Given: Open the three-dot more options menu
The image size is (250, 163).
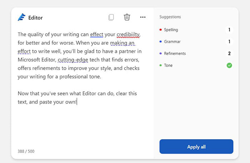Looking at the screenshot, I should [143, 17].
